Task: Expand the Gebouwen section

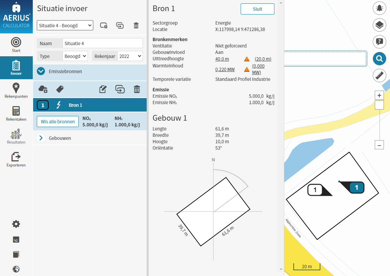Action: (41, 138)
